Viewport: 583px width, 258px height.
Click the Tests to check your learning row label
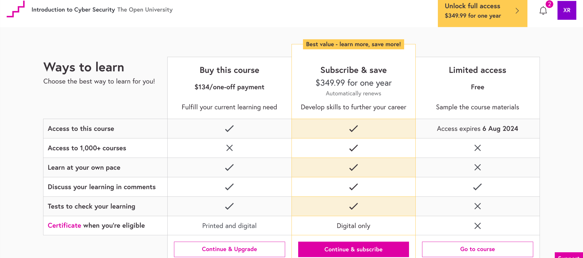click(x=91, y=206)
